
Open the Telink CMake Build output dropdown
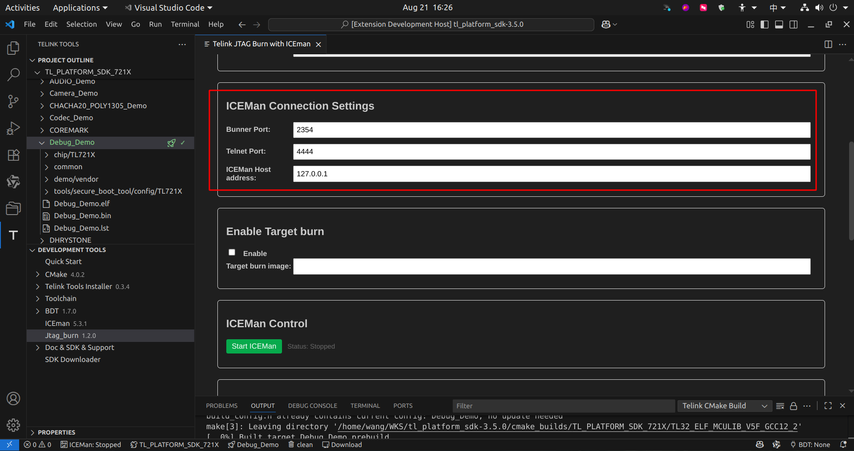coord(724,406)
